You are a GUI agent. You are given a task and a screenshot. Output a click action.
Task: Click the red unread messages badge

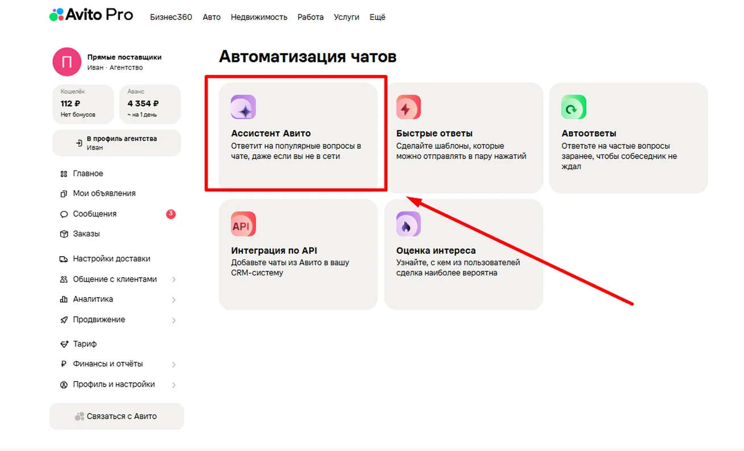[171, 214]
